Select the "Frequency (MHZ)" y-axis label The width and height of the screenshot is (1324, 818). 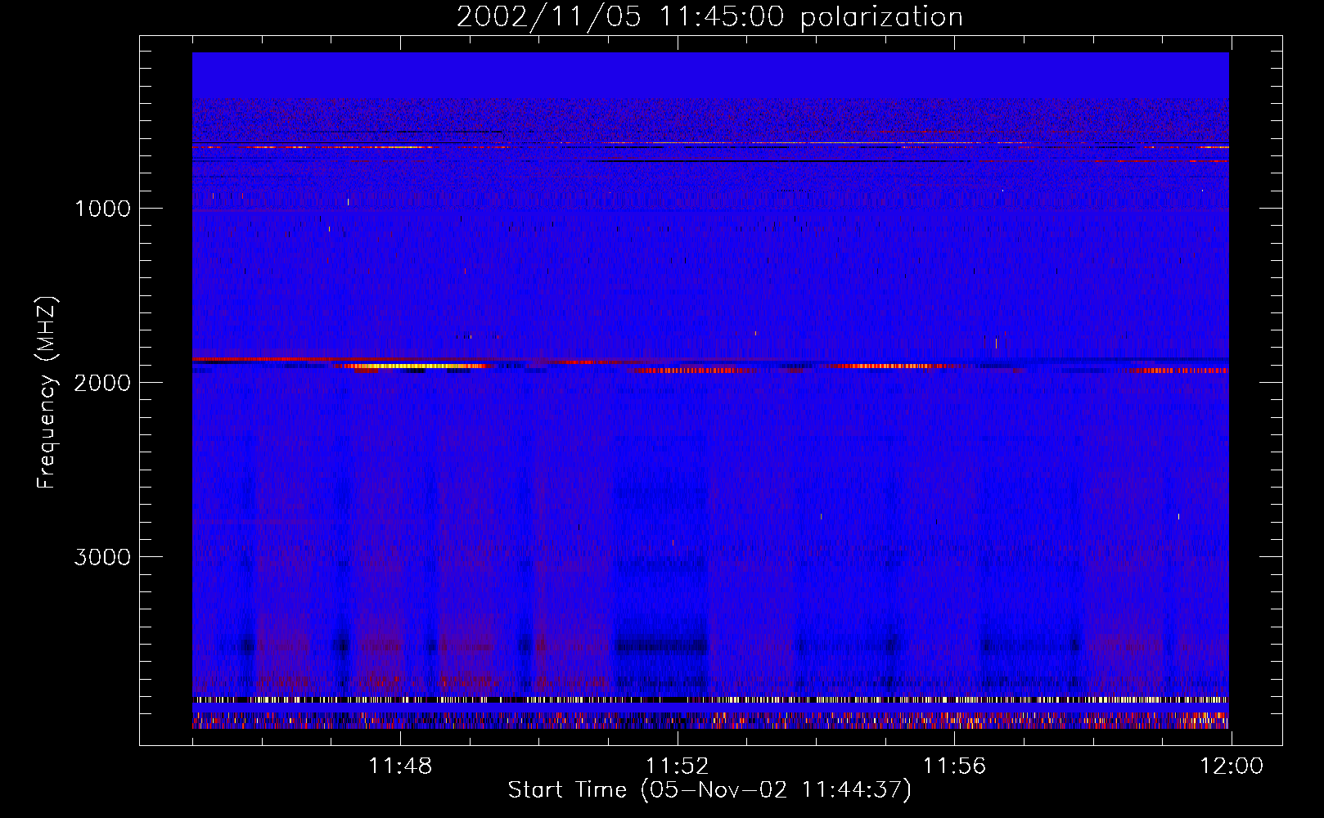click(47, 392)
